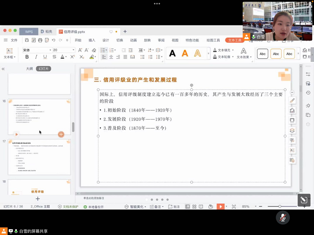
Task: Open the font name dropdown 宋体
Action: [36, 50]
